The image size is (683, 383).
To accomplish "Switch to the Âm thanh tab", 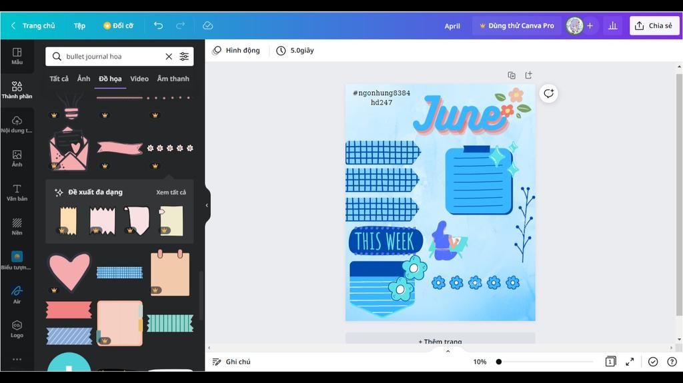I will coord(173,79).
